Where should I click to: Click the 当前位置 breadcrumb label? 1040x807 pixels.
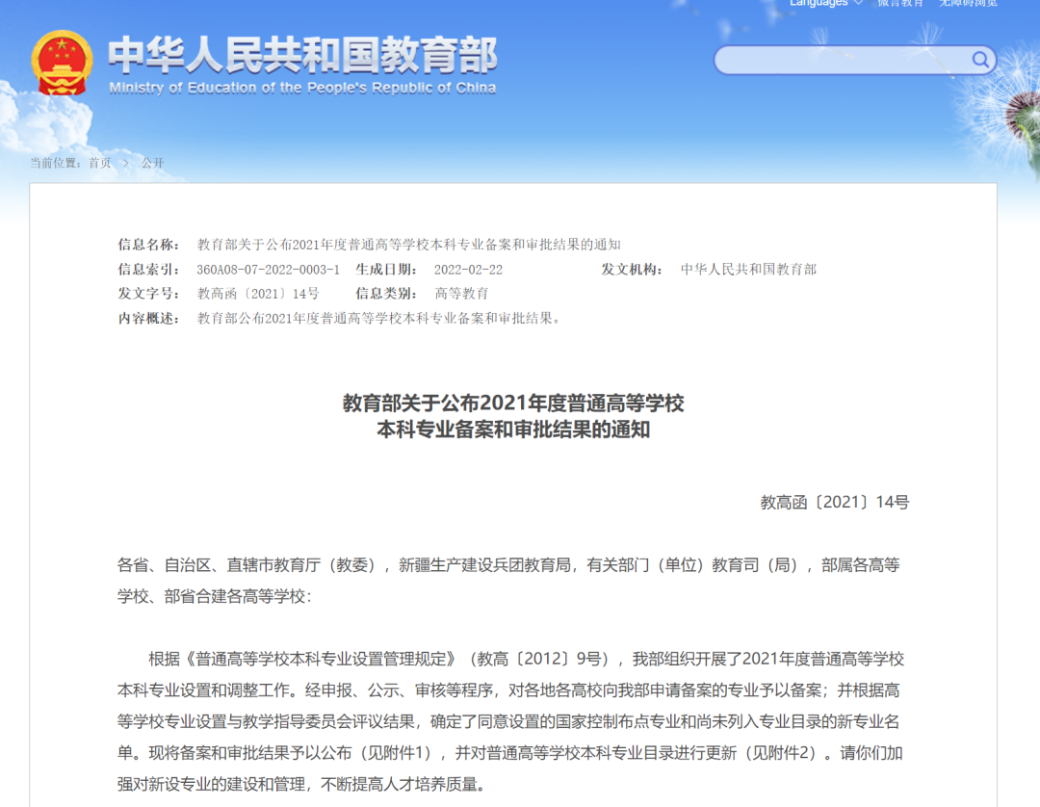[x=55, y=163]
